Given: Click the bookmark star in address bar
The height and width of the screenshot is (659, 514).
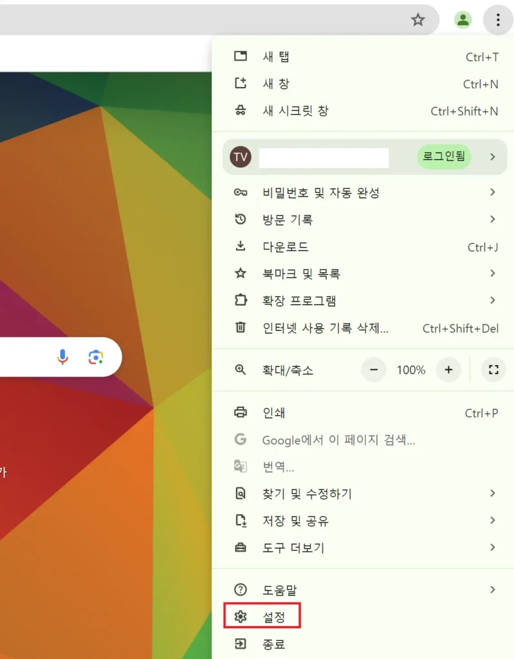Looking at the screenshot, I should (x=418, y=19).
